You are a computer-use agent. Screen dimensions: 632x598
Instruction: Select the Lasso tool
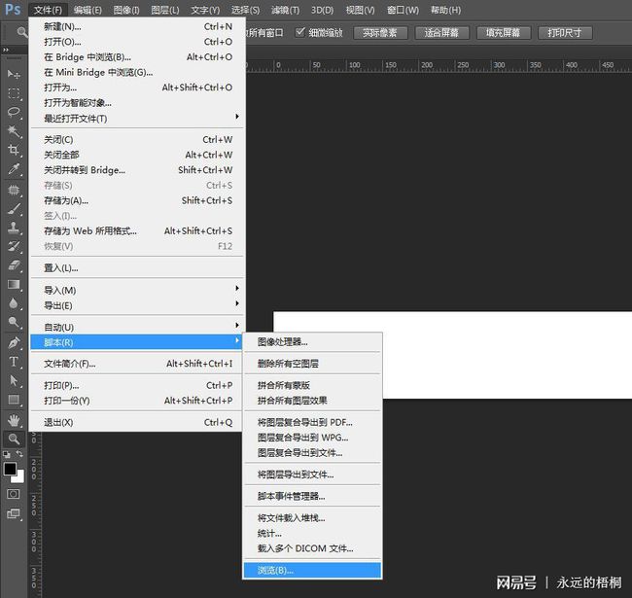14,112
